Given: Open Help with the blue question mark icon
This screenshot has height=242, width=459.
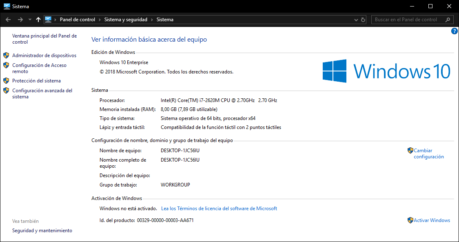Looking at the screenshot, I should pos(455,31).
